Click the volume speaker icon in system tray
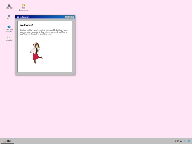Viewport: 192px width, 144px height. click(x=185, y=141)
